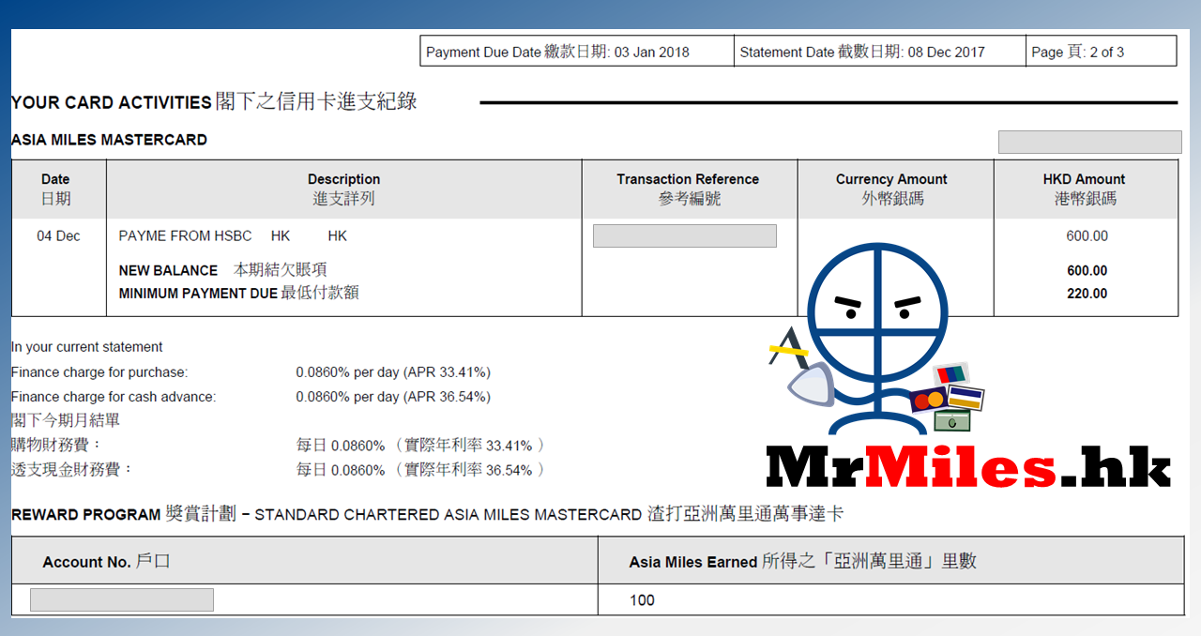Click the Finance charge for purchase label
The height and width of the screenshot is (636, 1201).
(99, 372)
